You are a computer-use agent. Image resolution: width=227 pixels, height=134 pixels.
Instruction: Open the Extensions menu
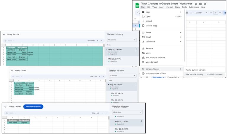[x=194, y=7]
